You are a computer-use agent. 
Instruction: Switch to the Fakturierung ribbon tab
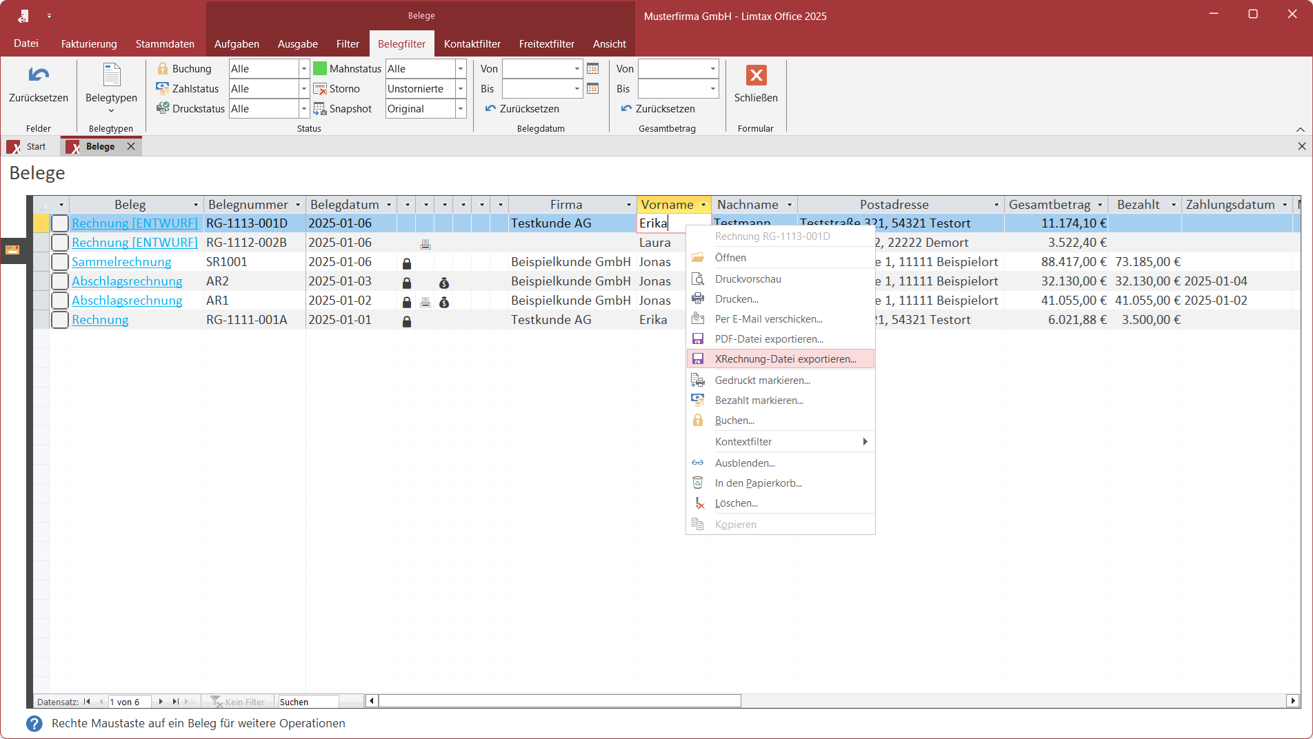[89, 43]
